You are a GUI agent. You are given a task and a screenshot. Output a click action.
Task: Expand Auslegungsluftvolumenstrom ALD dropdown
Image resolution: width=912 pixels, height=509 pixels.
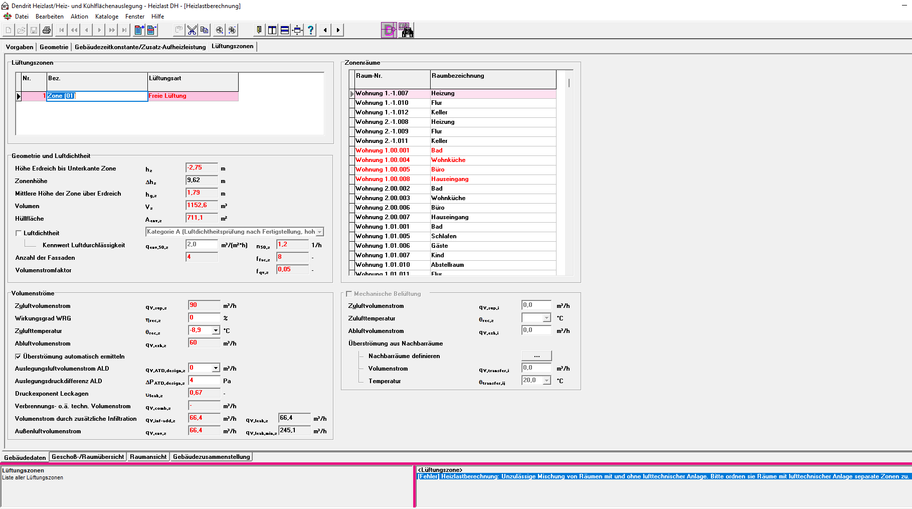pos(216,368)
